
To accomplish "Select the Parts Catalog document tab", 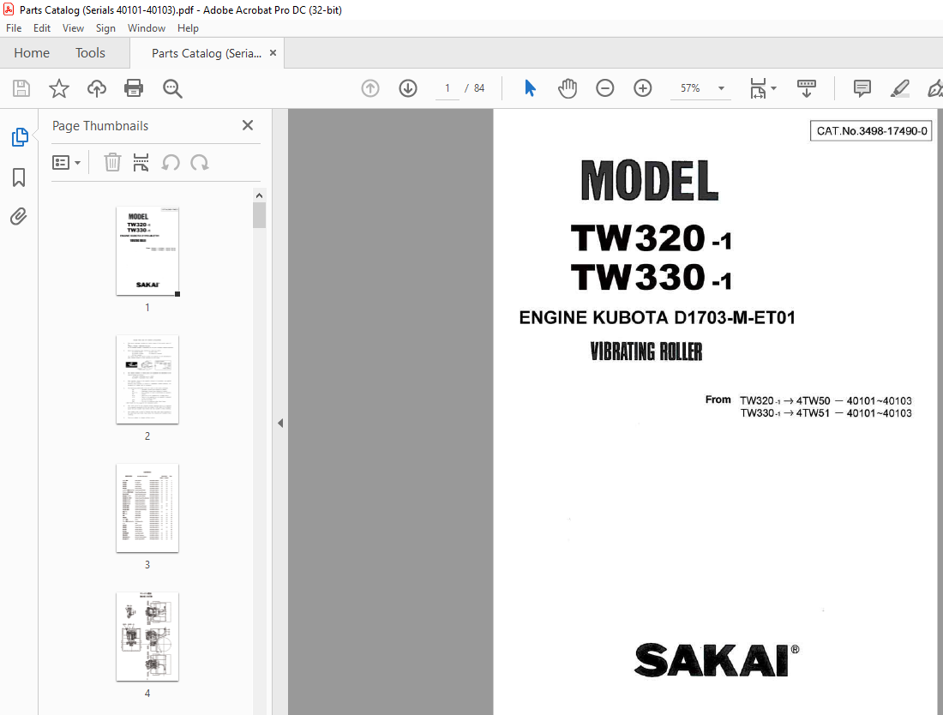I will pos(207,53).
